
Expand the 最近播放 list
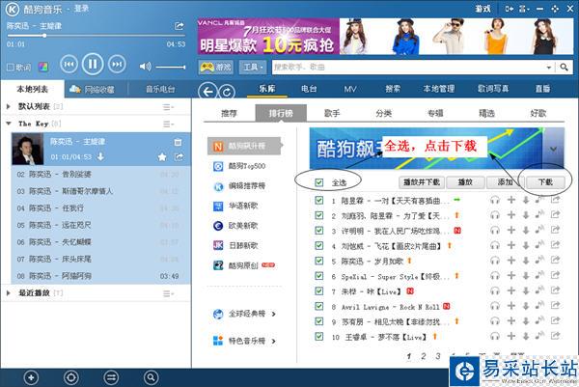point(9,293)
